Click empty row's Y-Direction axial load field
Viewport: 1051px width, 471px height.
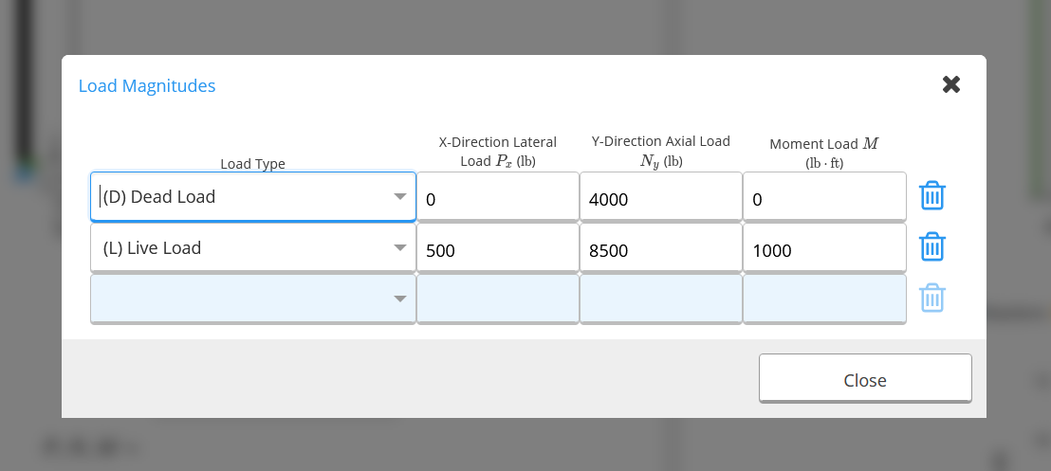click(661, 299)
